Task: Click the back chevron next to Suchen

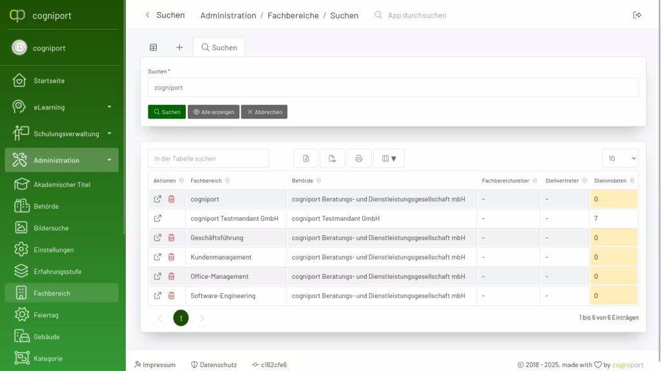Action: coord(148,15)
